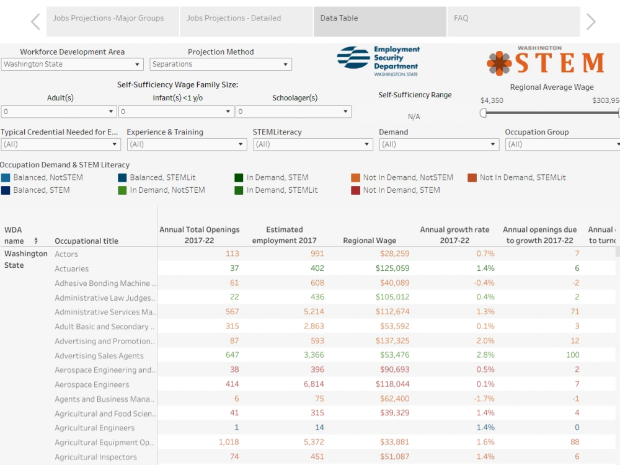The height and width of the screenshot is (465, 620).
Task: Expand STEMLiteracy filter dropdown
Action: pos(313,144)
